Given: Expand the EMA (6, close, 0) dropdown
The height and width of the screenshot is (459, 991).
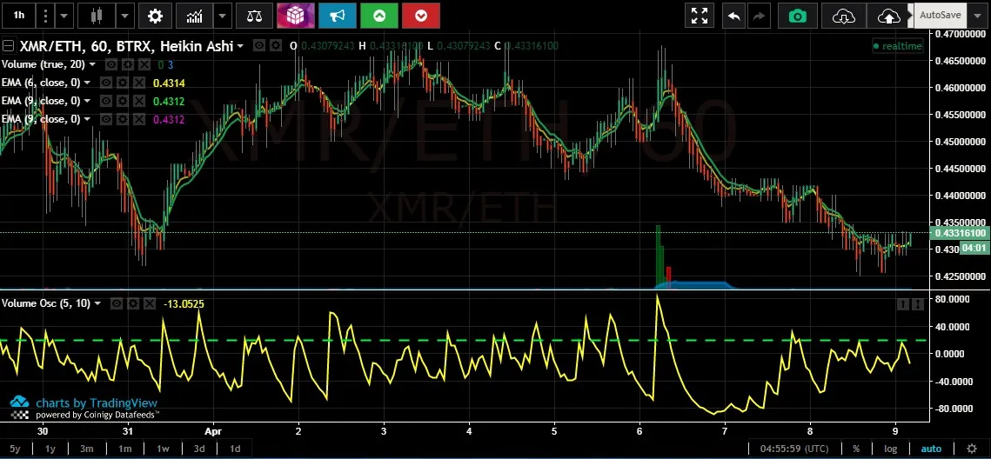Looking at the screenshot, I should point(87,83).
